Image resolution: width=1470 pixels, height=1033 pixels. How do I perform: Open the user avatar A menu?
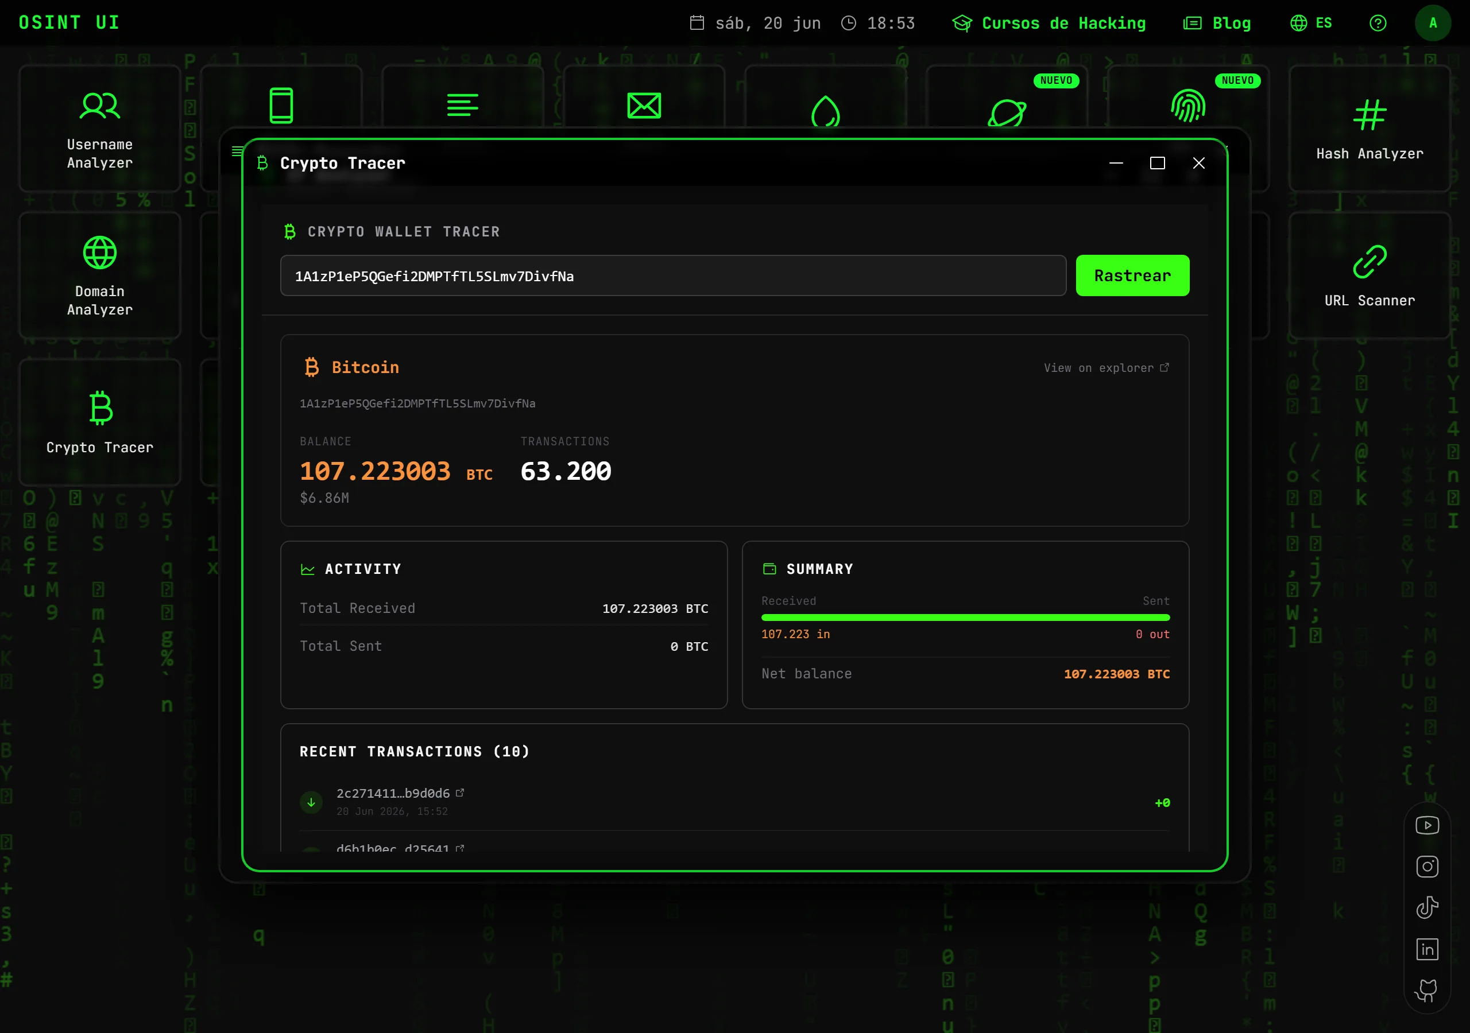(1433, 23)
